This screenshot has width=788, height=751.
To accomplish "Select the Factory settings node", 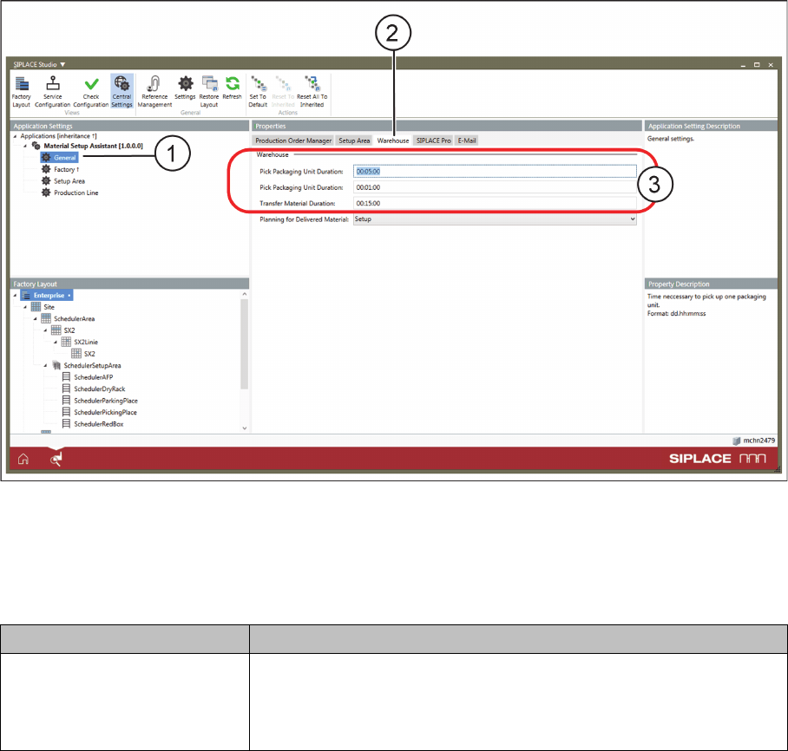I will pos(60,169).
